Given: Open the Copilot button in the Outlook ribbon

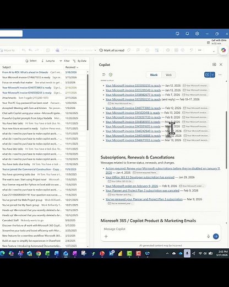Looking at the screenshot, I should (x=223, y=50).
